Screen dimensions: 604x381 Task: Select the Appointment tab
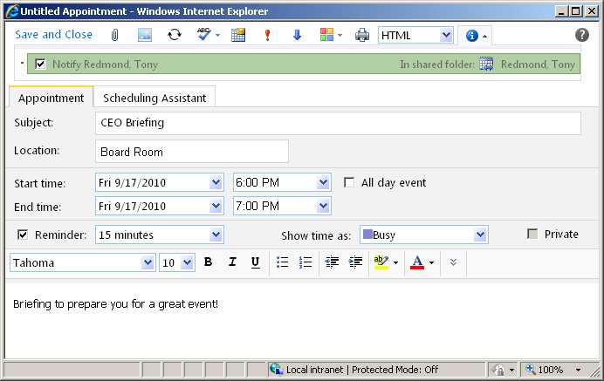(51, 99)
